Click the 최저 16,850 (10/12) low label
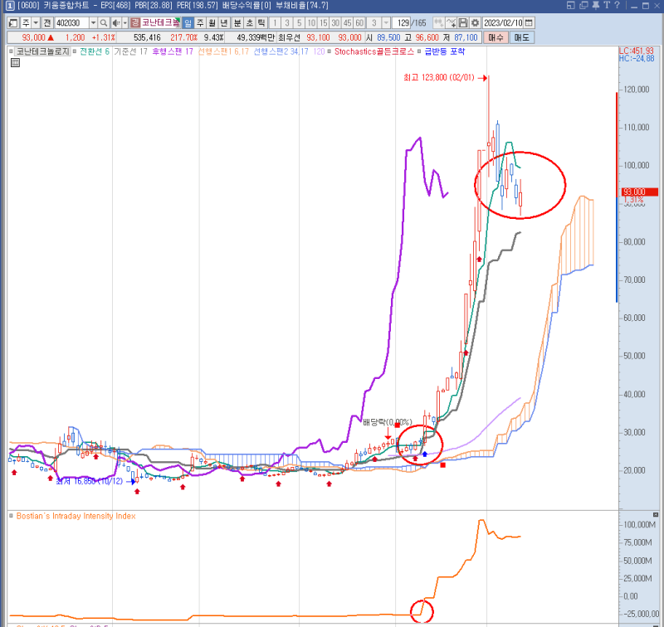Screen dimensions: 664x627 pos(90,482)
